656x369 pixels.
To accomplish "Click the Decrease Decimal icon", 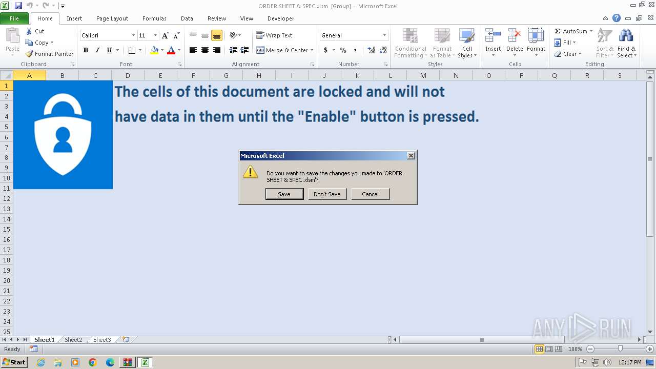I will click(x=383, y=50).
